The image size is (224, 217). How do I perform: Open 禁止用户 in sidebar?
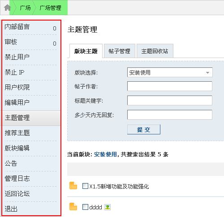pyautogui.click(x=17, y=57)
